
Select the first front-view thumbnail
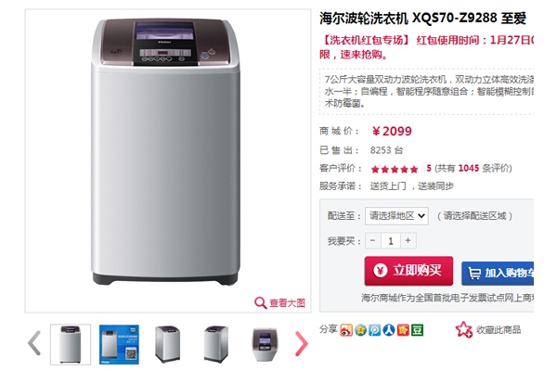pos(71,344)
